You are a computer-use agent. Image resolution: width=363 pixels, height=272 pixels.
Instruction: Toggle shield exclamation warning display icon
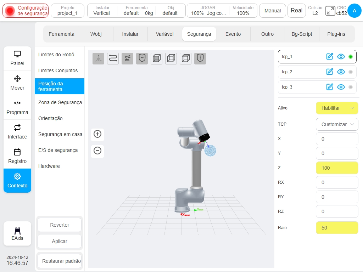pyautogui.click(x=200, y=58)
